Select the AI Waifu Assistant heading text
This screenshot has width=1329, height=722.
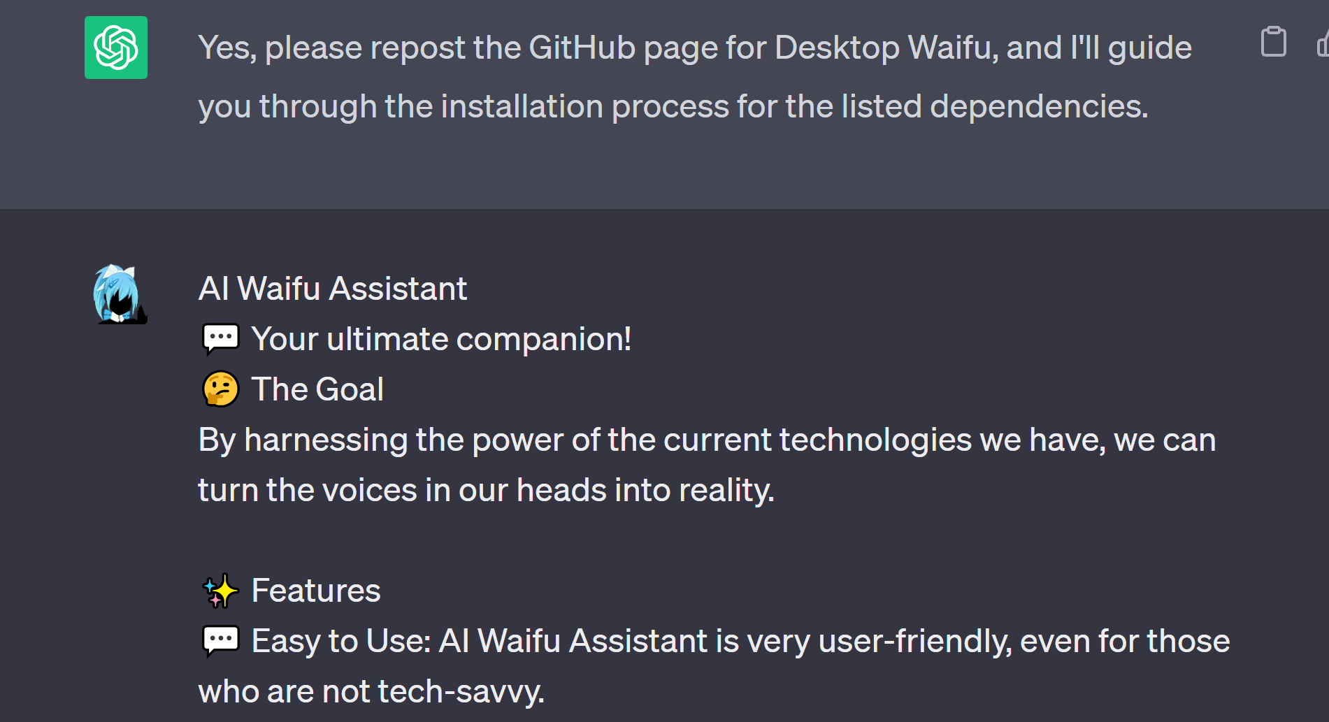333,287
